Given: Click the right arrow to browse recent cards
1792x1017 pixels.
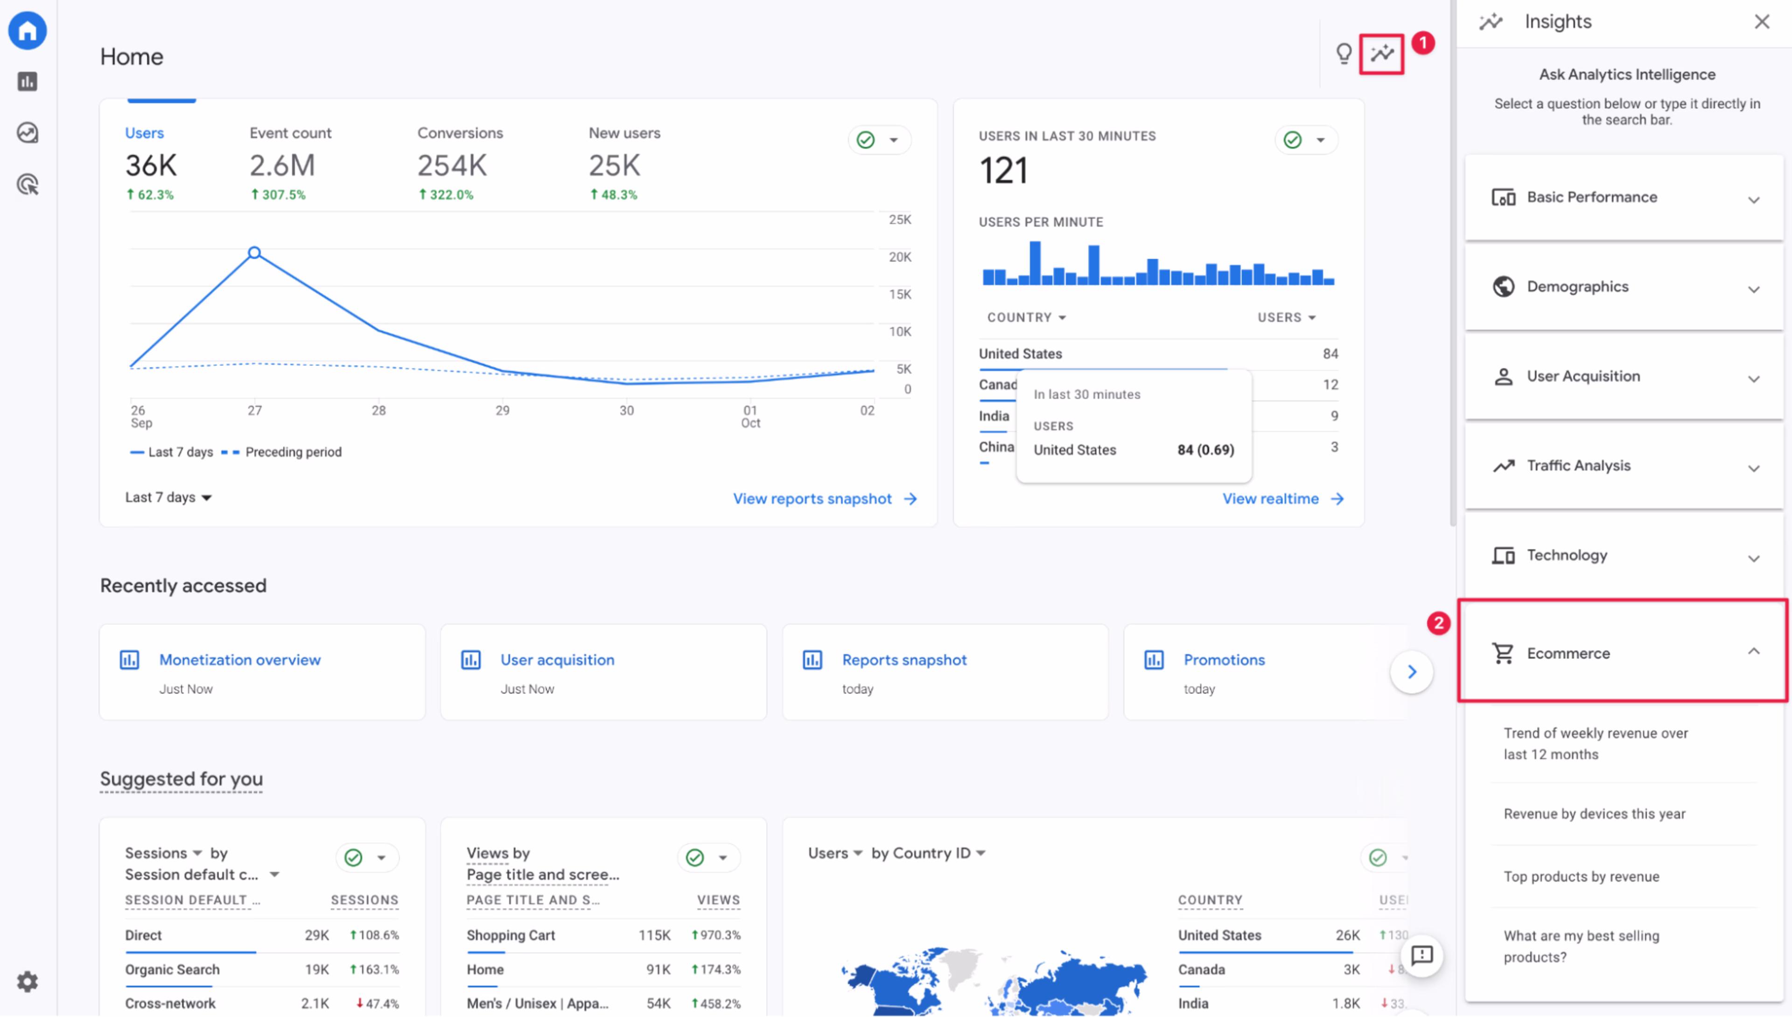Looking at the screenshot, I should pos(1412,671).
